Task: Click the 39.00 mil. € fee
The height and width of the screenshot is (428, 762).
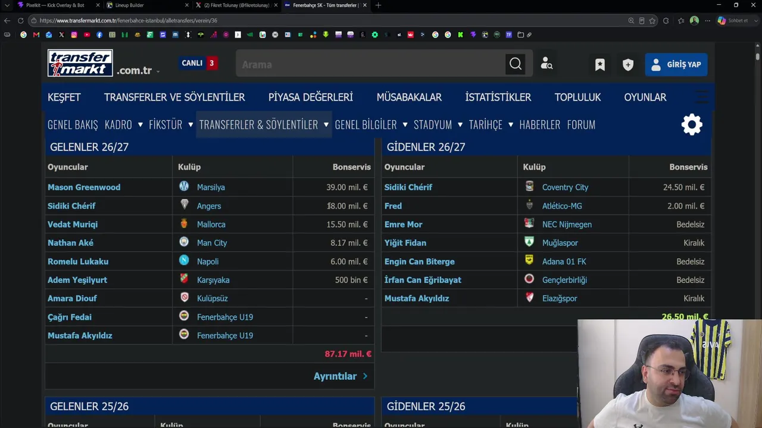Action: (x=347, y=187)
